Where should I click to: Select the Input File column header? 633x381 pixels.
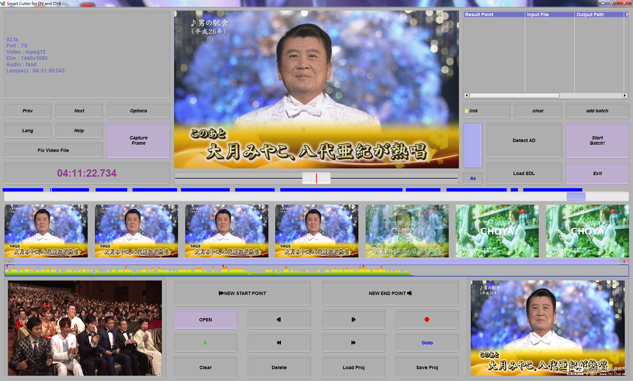(x=549, y=15)
